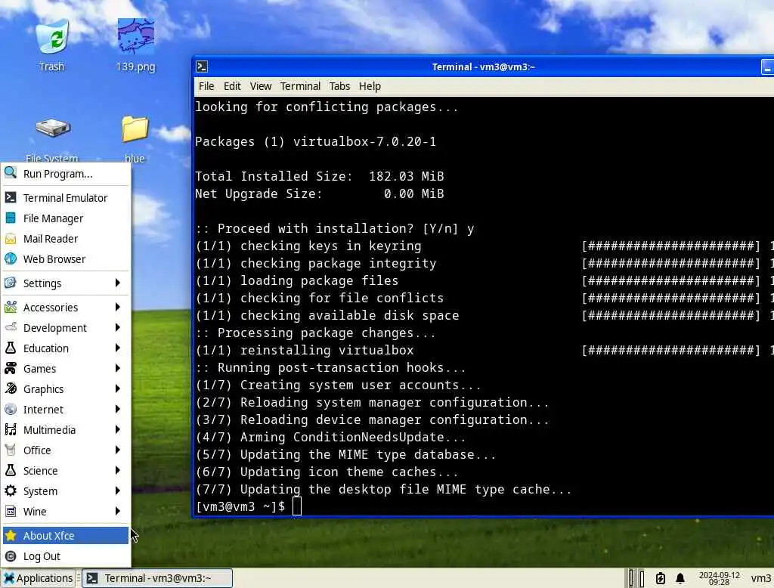774x588 pixels.
Task: Click the 'Net Upgrade Size: 0.00 MiB' line
Action: click(x=320, y=194)
